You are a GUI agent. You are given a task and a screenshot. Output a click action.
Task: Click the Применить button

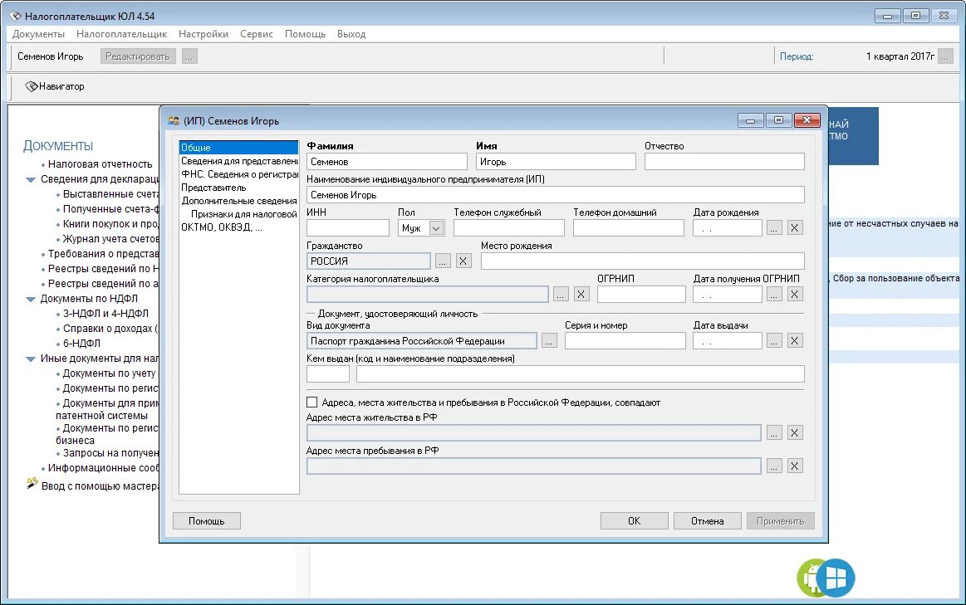tap(781, 520)
